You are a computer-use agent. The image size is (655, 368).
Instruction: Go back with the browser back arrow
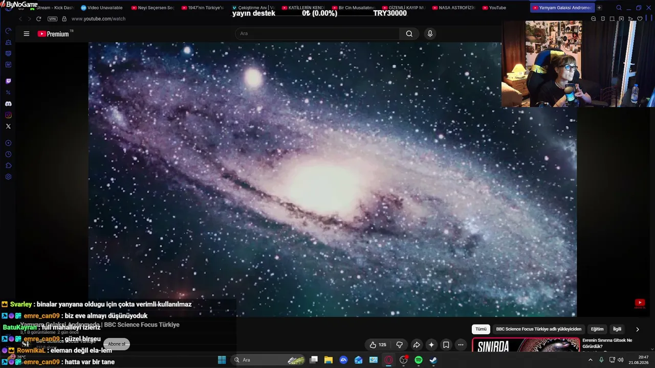pos(20,19)
